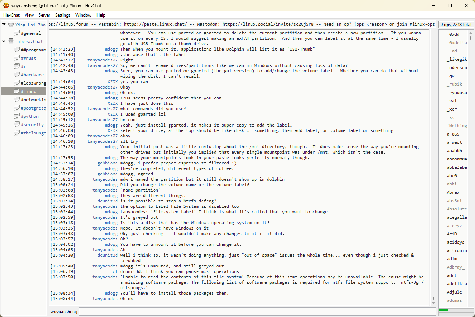Click the Xing-Hai-Zhai server network icon

[11, 25]
